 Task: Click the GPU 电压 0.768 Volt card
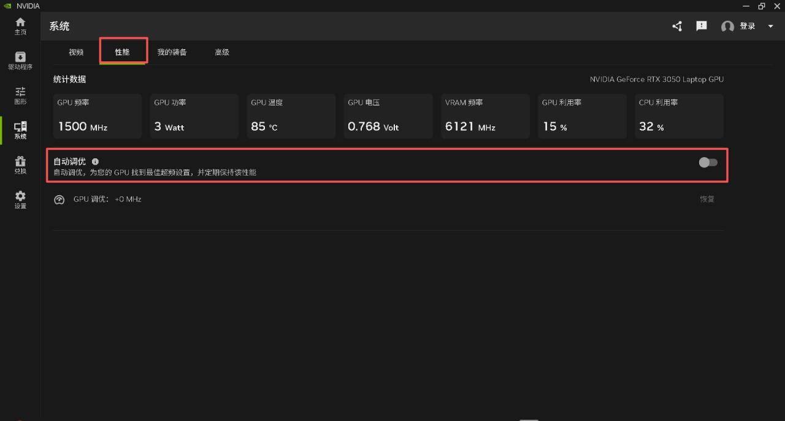(x=388, y=116)
